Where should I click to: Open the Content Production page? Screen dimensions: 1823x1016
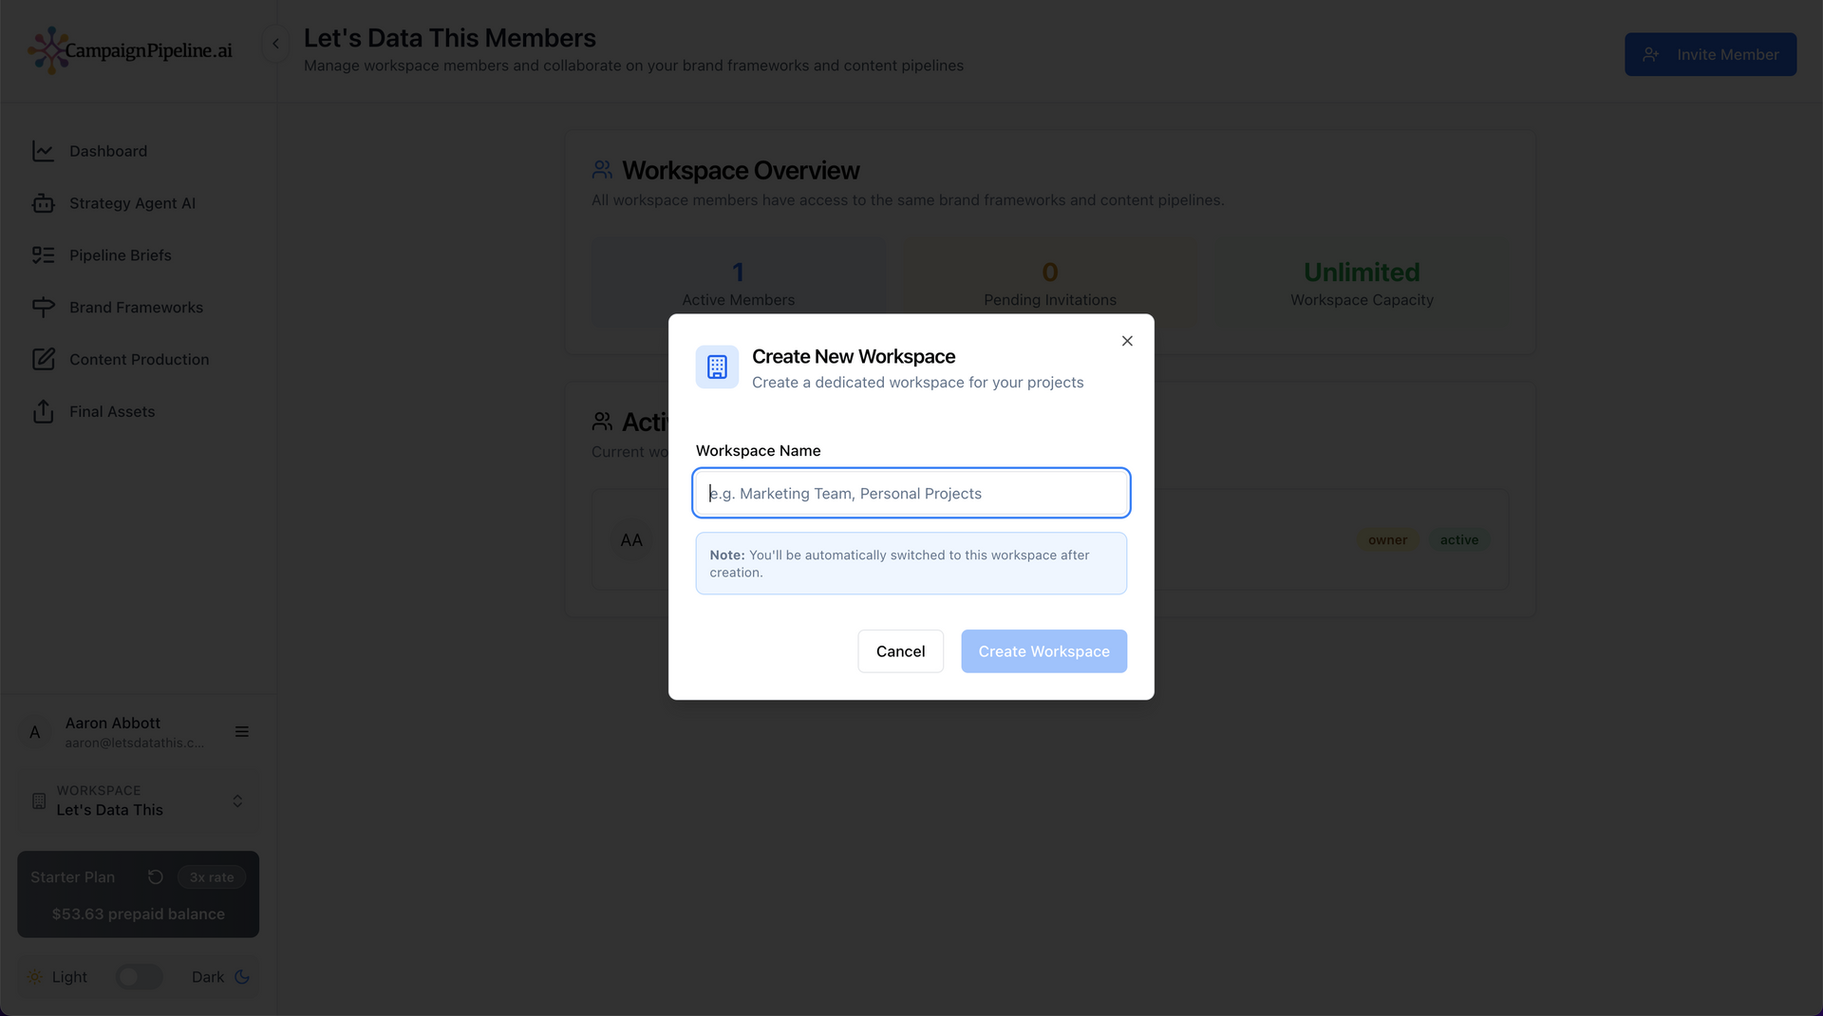pos(139,360)
